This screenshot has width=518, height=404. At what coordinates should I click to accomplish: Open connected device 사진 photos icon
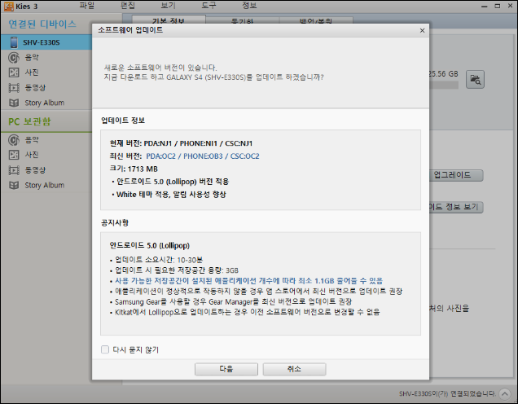(14, 72)
